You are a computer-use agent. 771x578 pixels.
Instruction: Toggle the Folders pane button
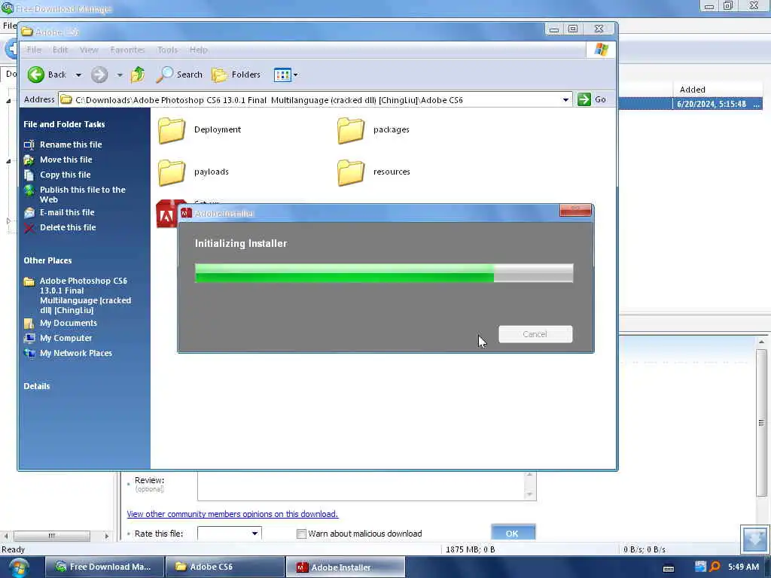[236, 75]
